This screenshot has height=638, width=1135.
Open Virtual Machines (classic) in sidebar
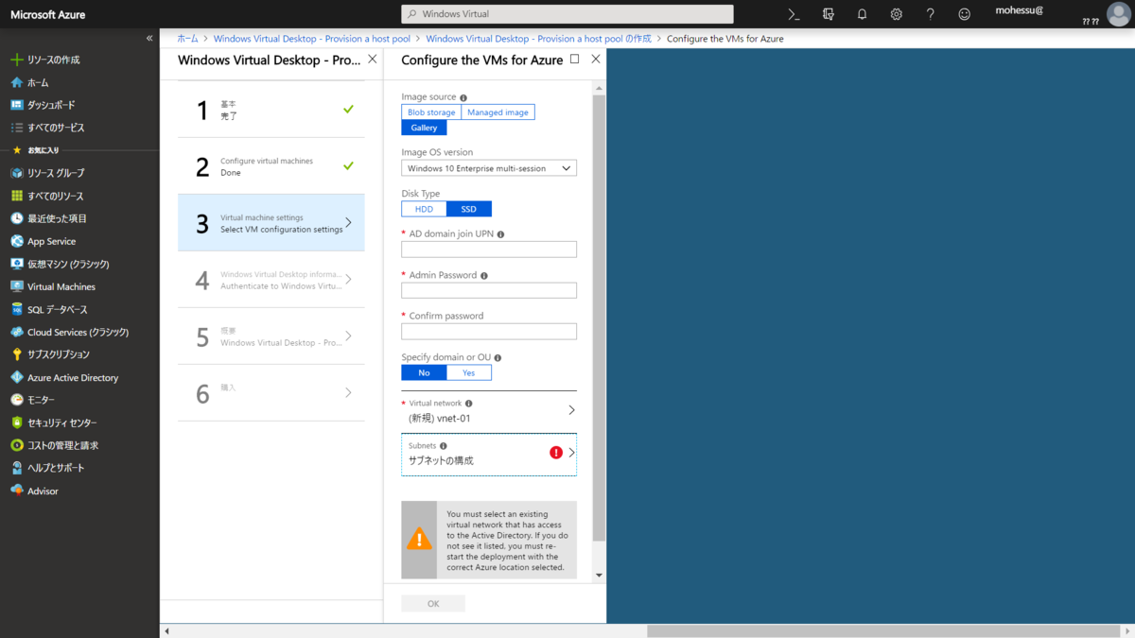[68, 264]
